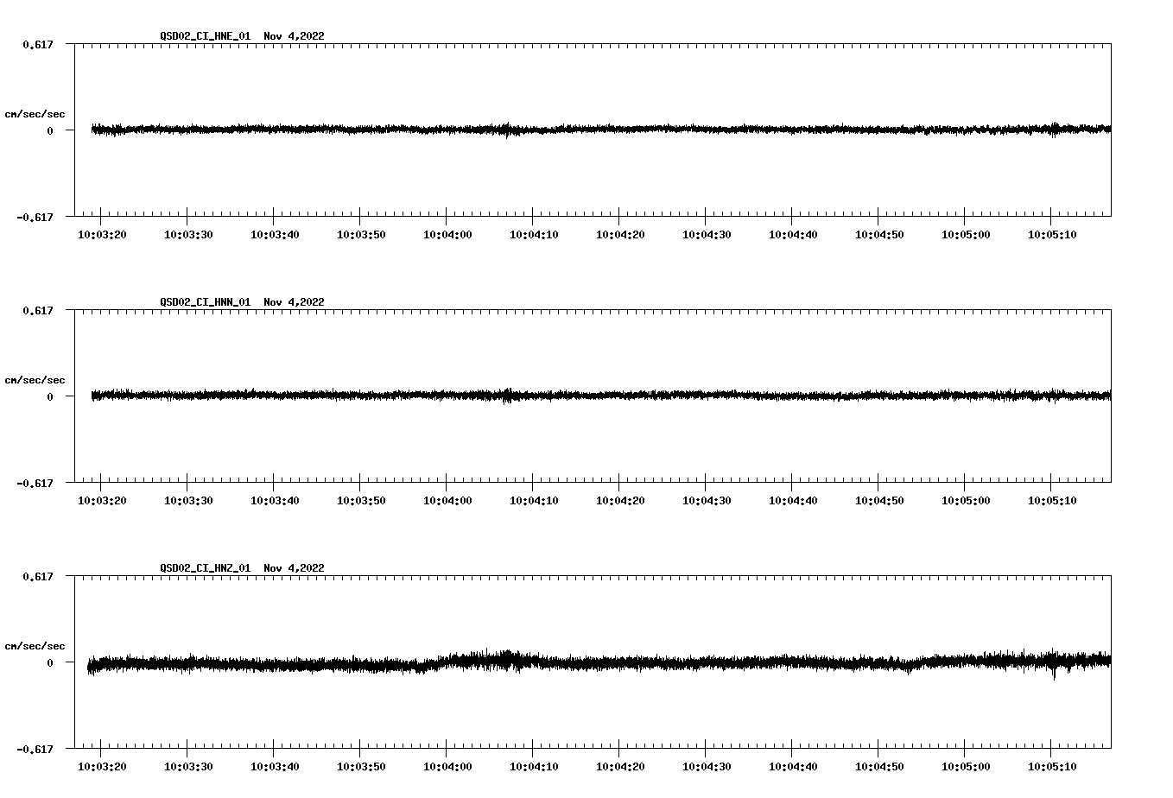Click the -0.617 lower limit on HNN plot

pyautogui.click(x=35, y=483)
